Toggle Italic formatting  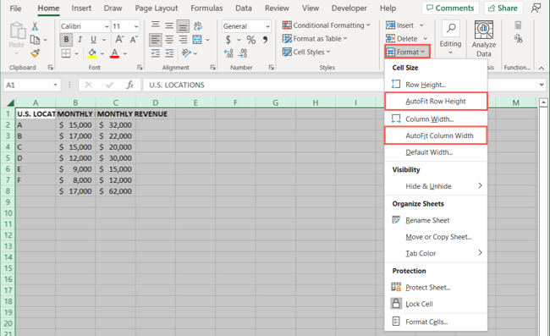tap(80, 40)
